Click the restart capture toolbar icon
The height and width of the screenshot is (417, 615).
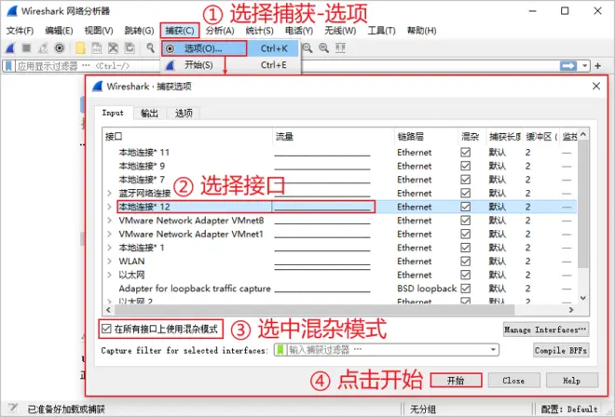[x=43, y=48]
